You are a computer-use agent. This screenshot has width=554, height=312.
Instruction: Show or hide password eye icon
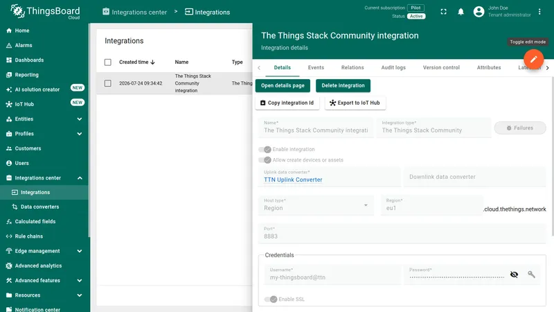point(514,275)
